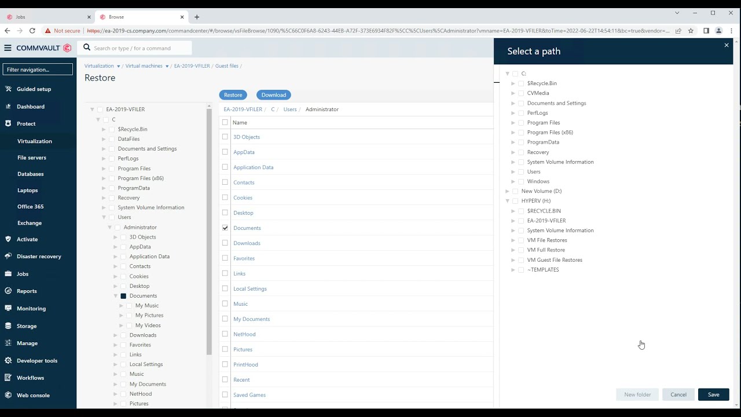The height and width of the screenshot is (417, 741).
Task: Click the global search command field
Action: tap(142, 48)
